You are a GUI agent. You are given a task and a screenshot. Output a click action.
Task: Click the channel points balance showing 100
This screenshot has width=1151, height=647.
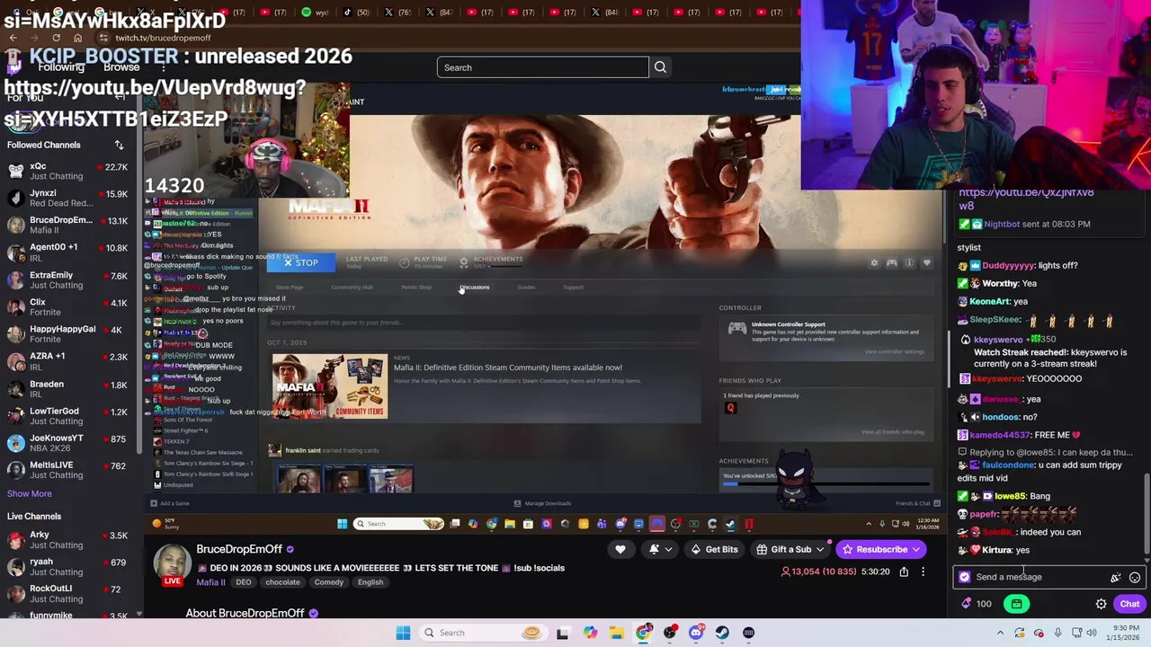pyautogui.click(x=976, y=604)
